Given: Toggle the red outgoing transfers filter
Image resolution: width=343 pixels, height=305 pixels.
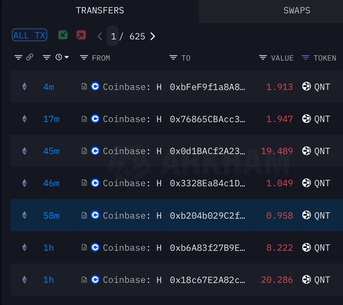Looking at the screenshot, I should point(81,35).
